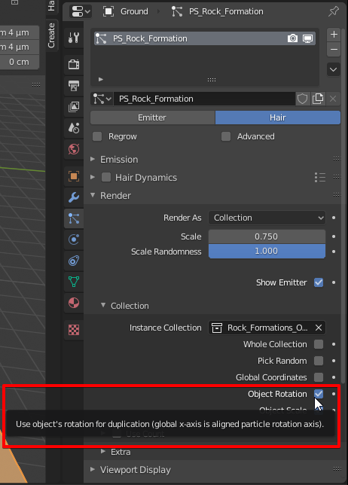Open the Object Constraints tab
The height and width of the screenshot is (485, 348).
[x=74, y=261]
